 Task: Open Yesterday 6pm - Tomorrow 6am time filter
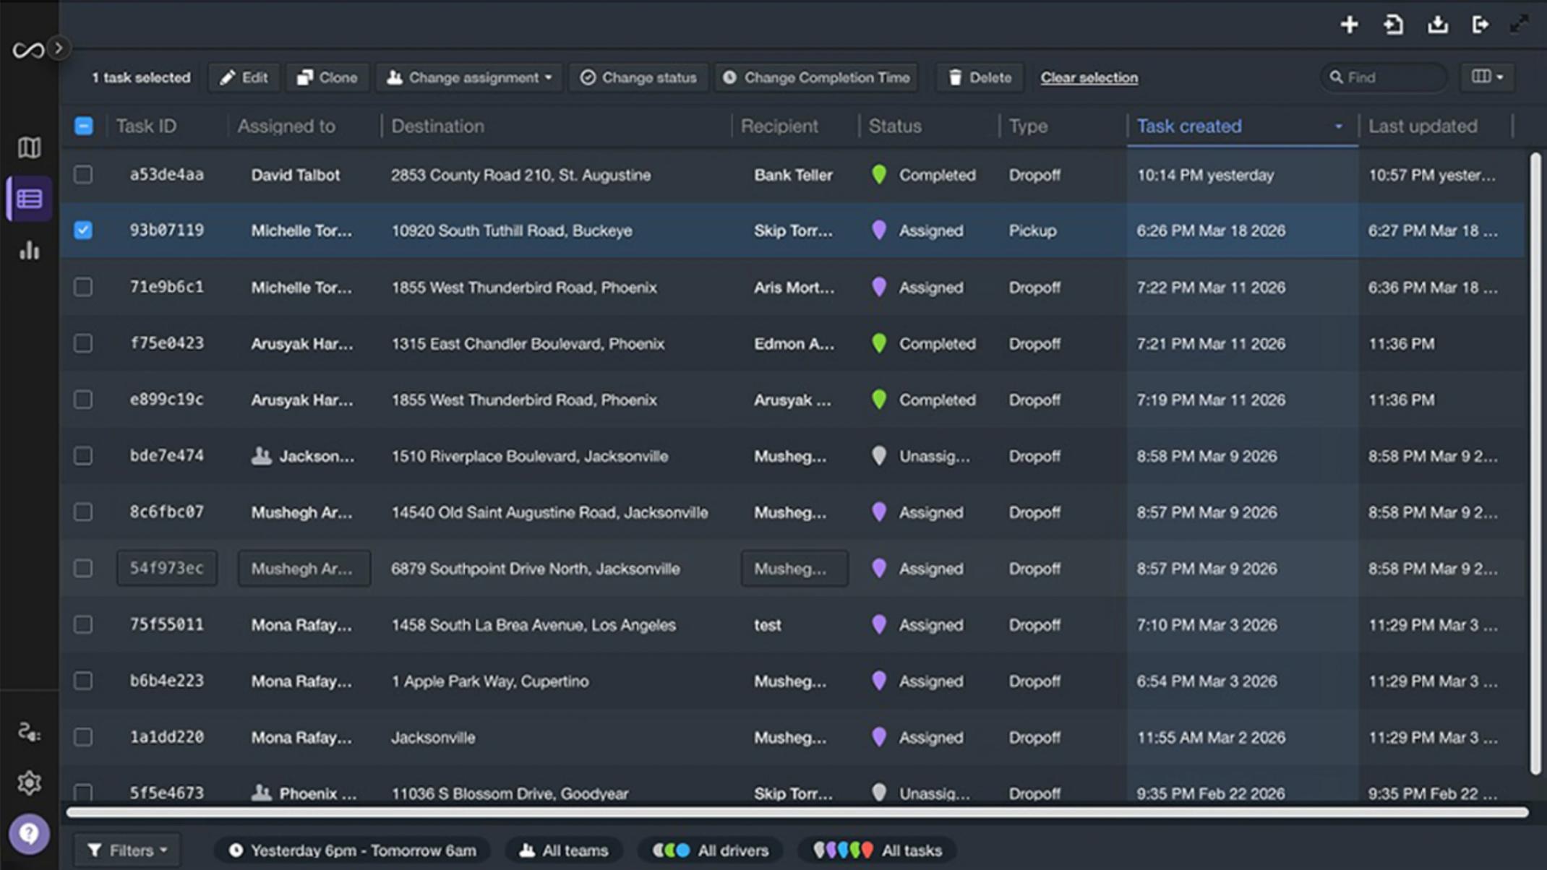(x=352, y=850)
